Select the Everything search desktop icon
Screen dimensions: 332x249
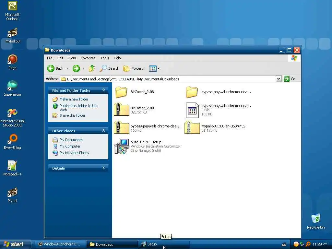coord(12,142)
